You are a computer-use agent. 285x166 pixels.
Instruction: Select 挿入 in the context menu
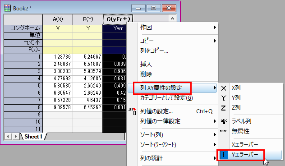click(x=146, y=64)
